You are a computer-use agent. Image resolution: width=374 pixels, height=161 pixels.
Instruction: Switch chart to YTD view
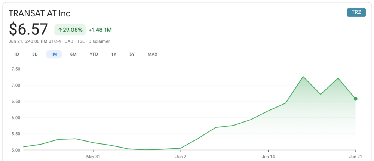(x=93, y=54)
